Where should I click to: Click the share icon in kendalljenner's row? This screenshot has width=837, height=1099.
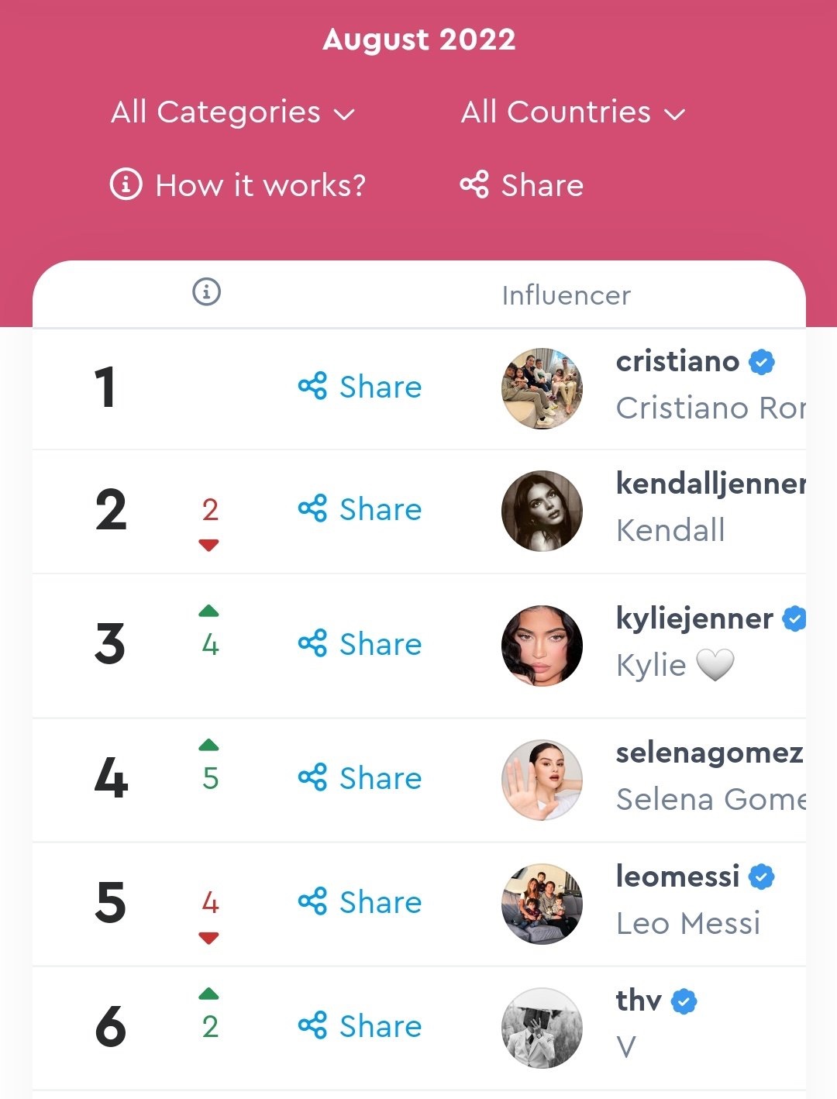click(x=312, y=509)
